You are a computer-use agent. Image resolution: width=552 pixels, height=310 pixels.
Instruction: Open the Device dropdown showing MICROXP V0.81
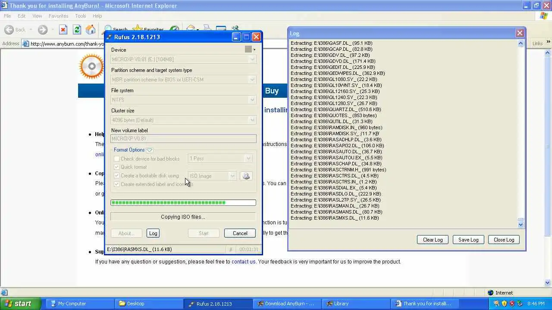(183, 59)
